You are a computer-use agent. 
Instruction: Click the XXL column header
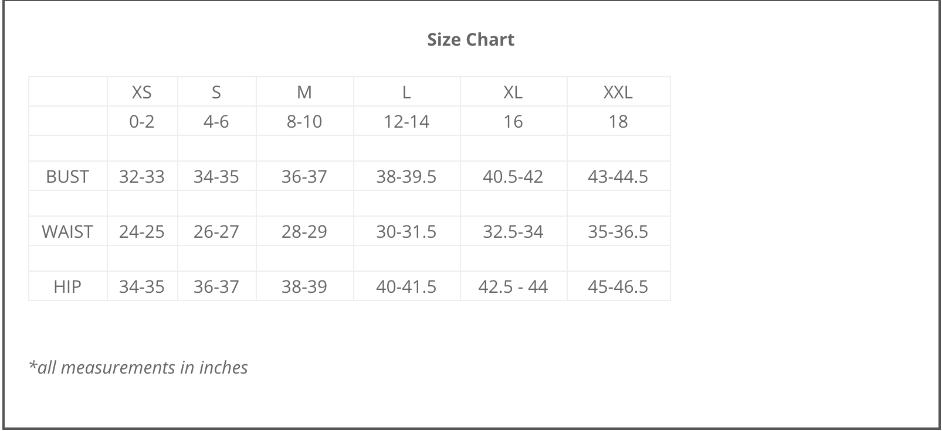(618, 92)
